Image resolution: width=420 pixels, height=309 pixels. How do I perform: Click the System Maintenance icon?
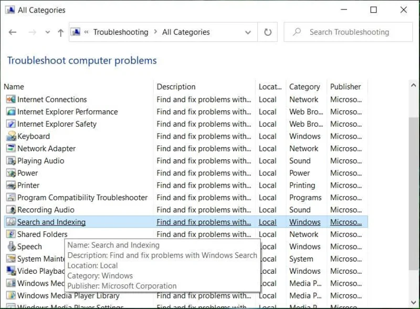pyautogui.click(x=11, y=259)
